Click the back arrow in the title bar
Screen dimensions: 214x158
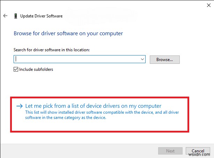5,16
